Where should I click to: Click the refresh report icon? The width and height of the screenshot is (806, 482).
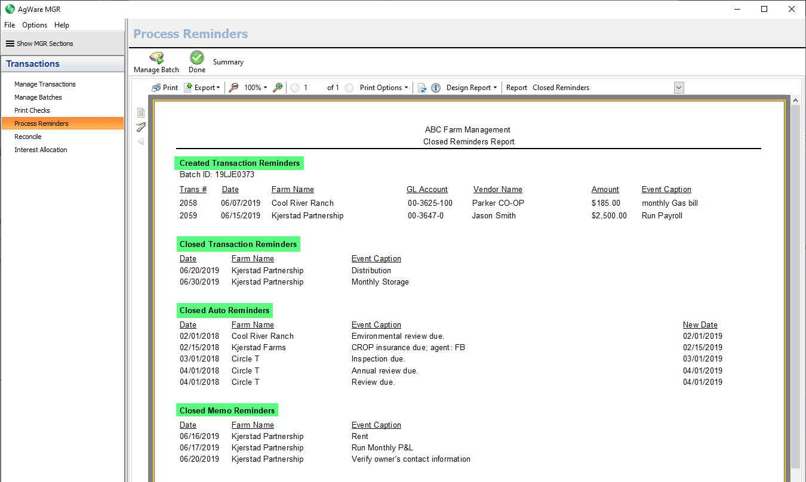click(422, 88)
